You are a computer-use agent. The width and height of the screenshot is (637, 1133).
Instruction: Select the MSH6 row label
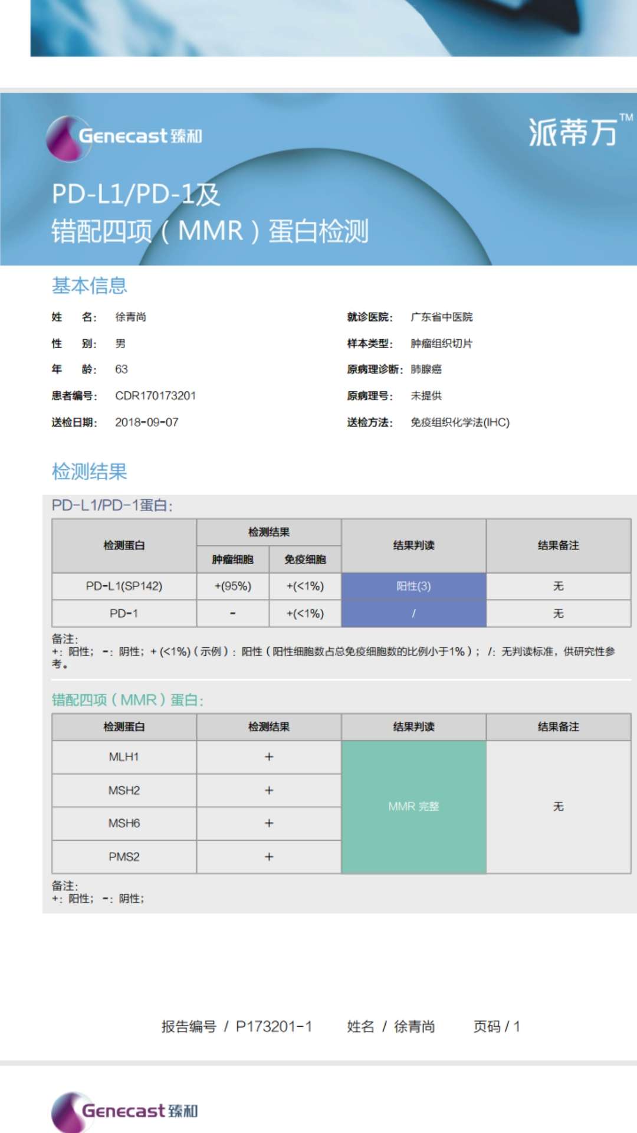pos(124,823)
